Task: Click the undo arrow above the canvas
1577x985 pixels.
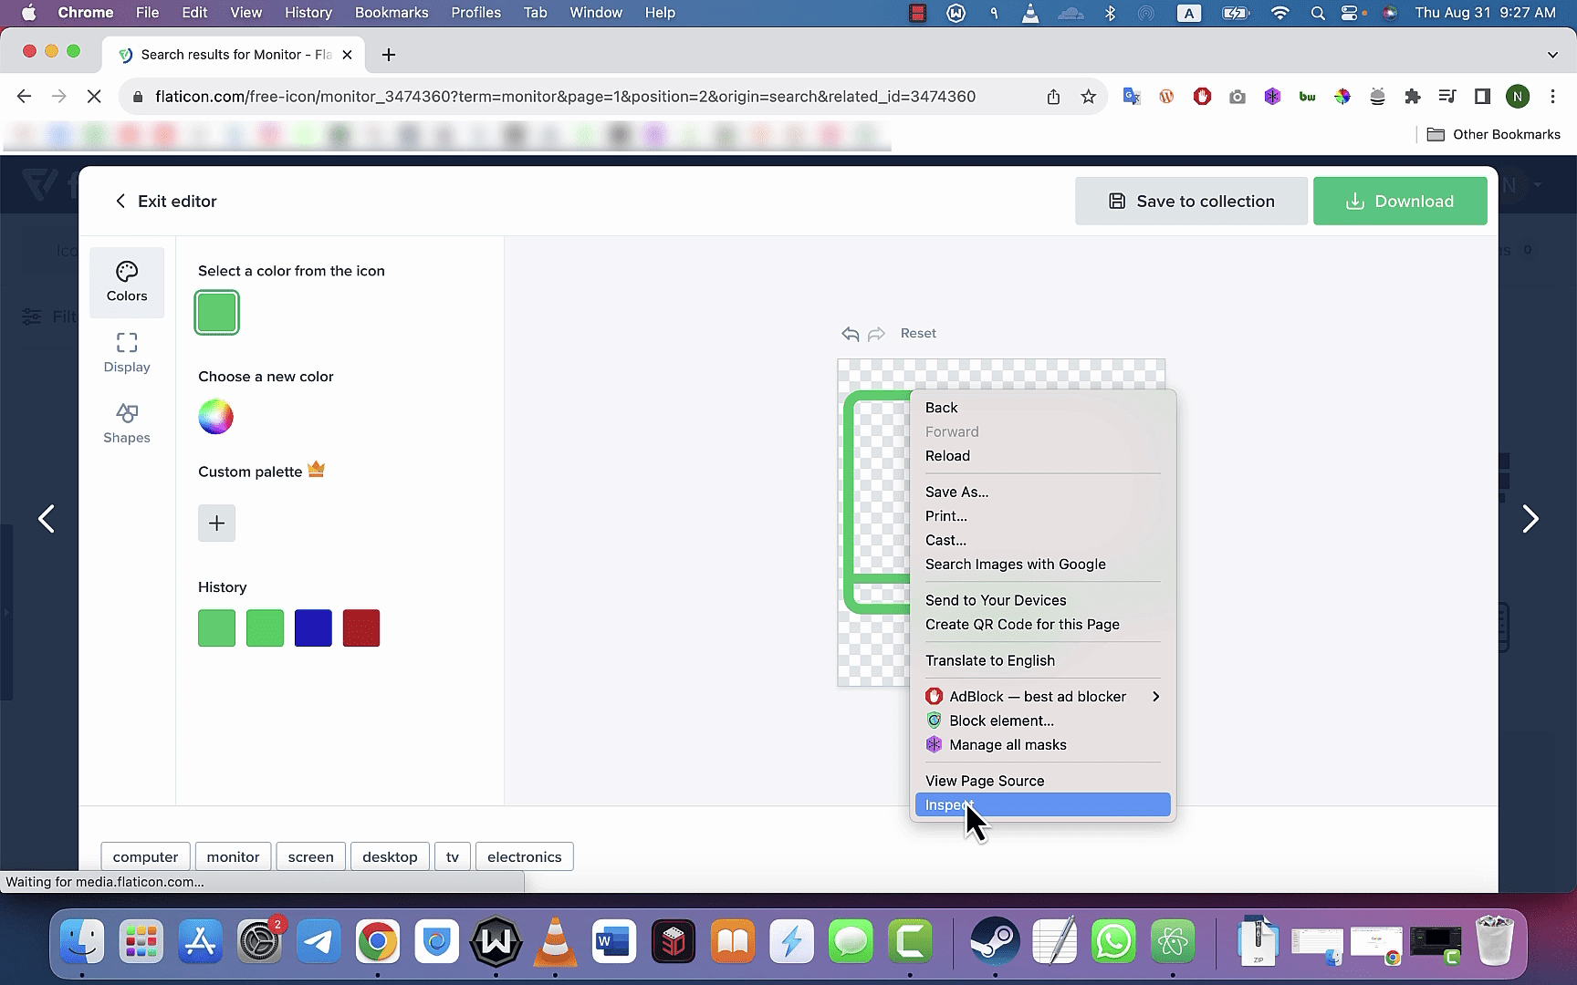Action: pos(851,334)
